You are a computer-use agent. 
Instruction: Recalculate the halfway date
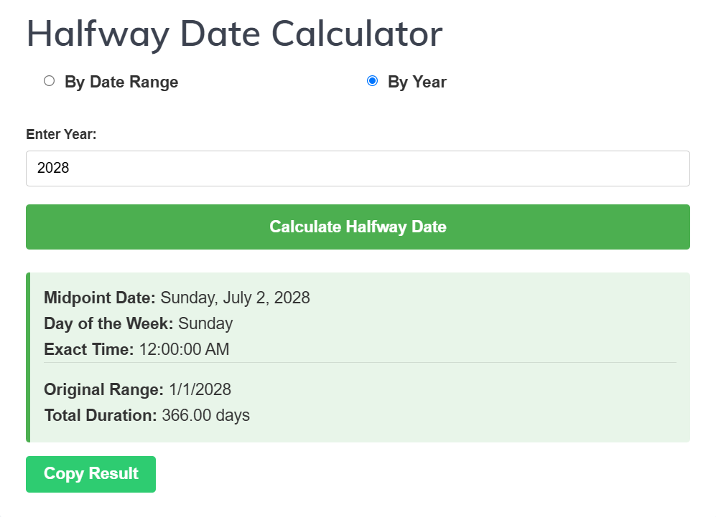358,227
